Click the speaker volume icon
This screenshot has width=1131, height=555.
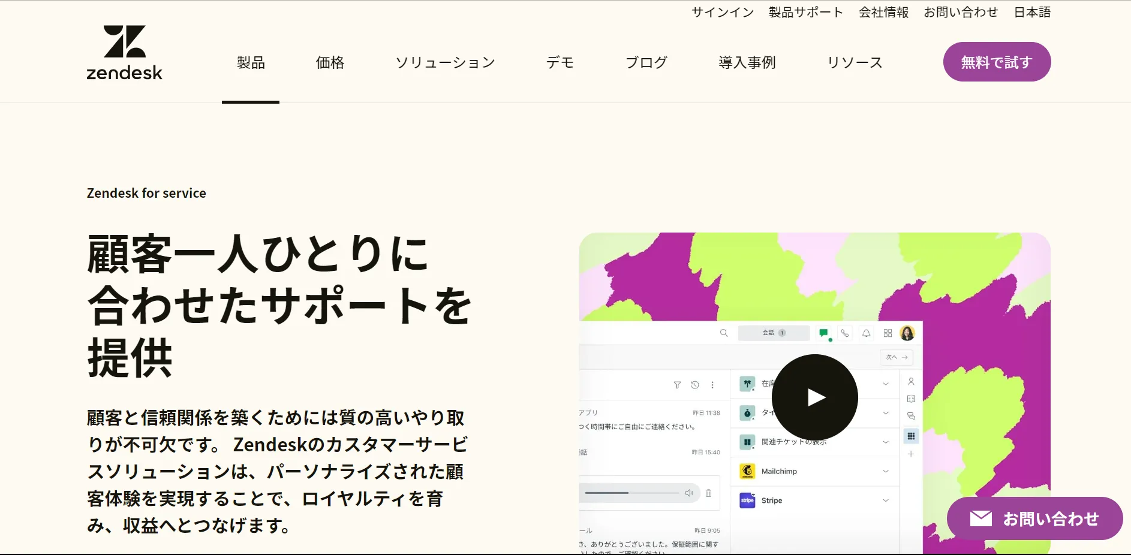tap(689, 493)
